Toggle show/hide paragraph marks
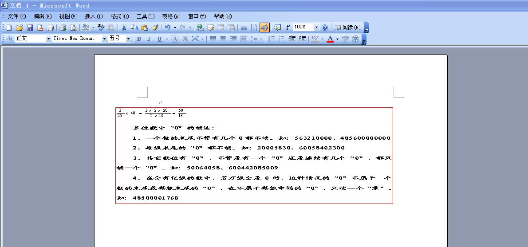Viewport: 528px width, 247px height. click(x=287, y=27)
